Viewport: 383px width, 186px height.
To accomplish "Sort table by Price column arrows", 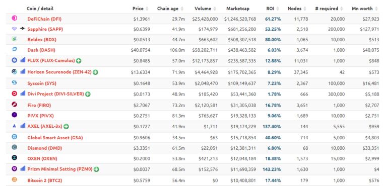I will (147, 9).
